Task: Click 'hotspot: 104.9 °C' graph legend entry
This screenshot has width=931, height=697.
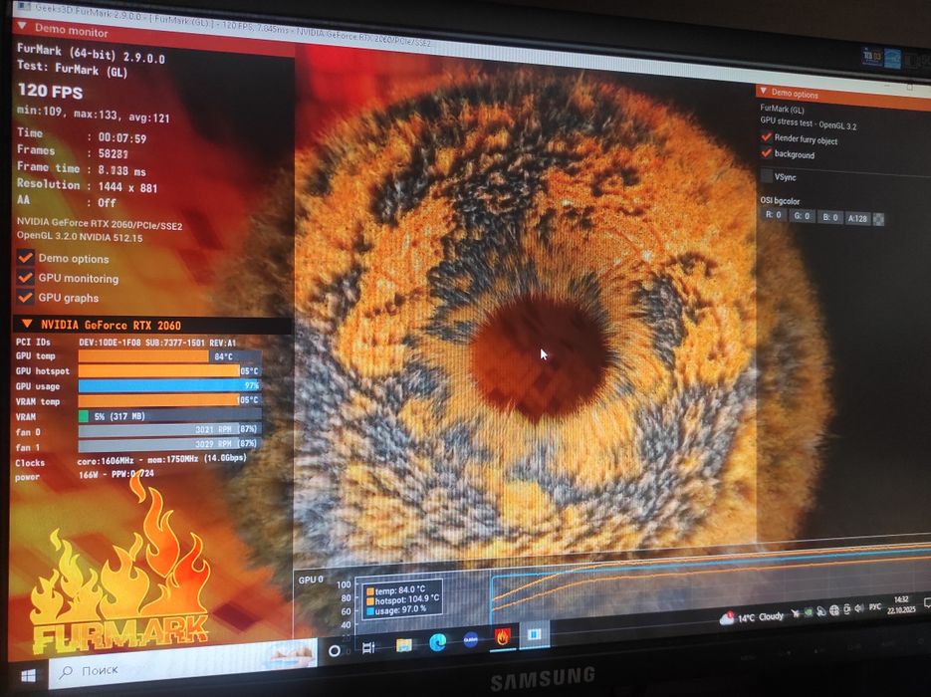Action: coord(402,599)
